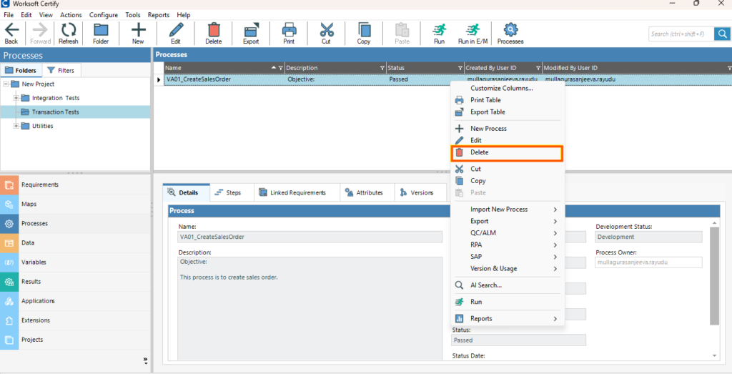This screenshot has width=732, height=374.
Task: Expand the Version & Usage submenu
Action: (508, 268)
